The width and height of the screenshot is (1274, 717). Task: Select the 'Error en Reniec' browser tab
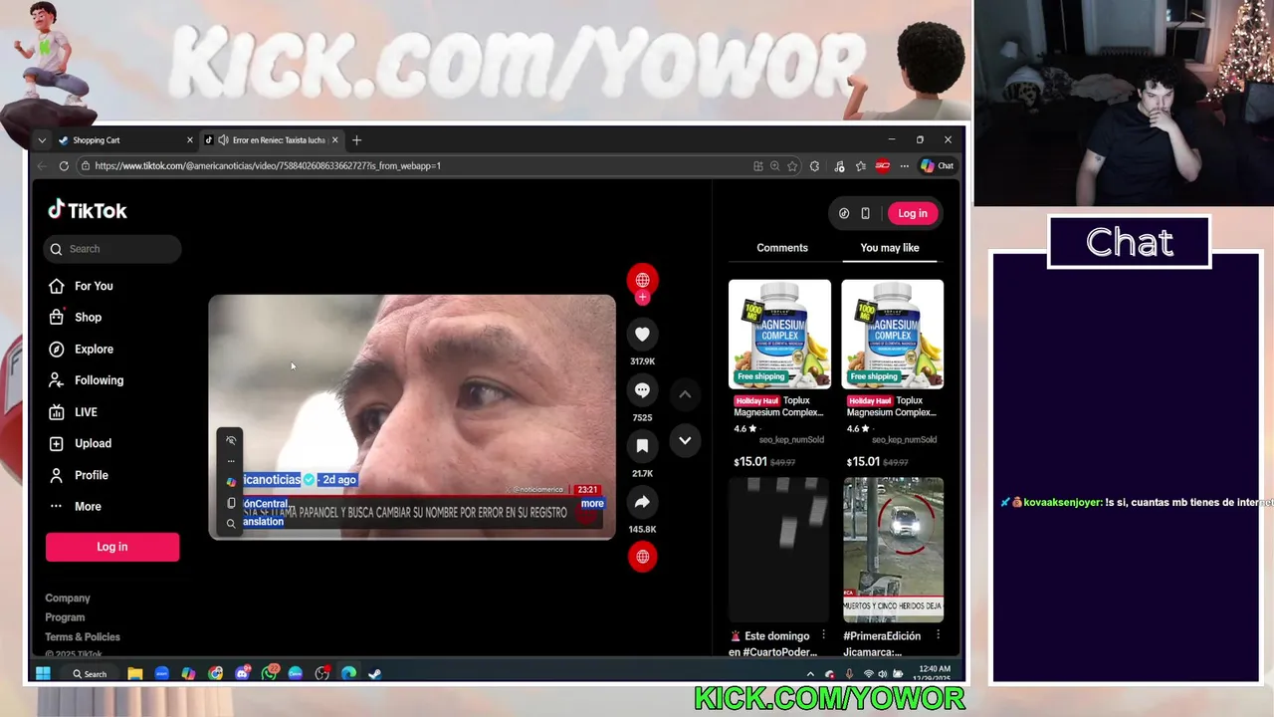pos(271,140)
